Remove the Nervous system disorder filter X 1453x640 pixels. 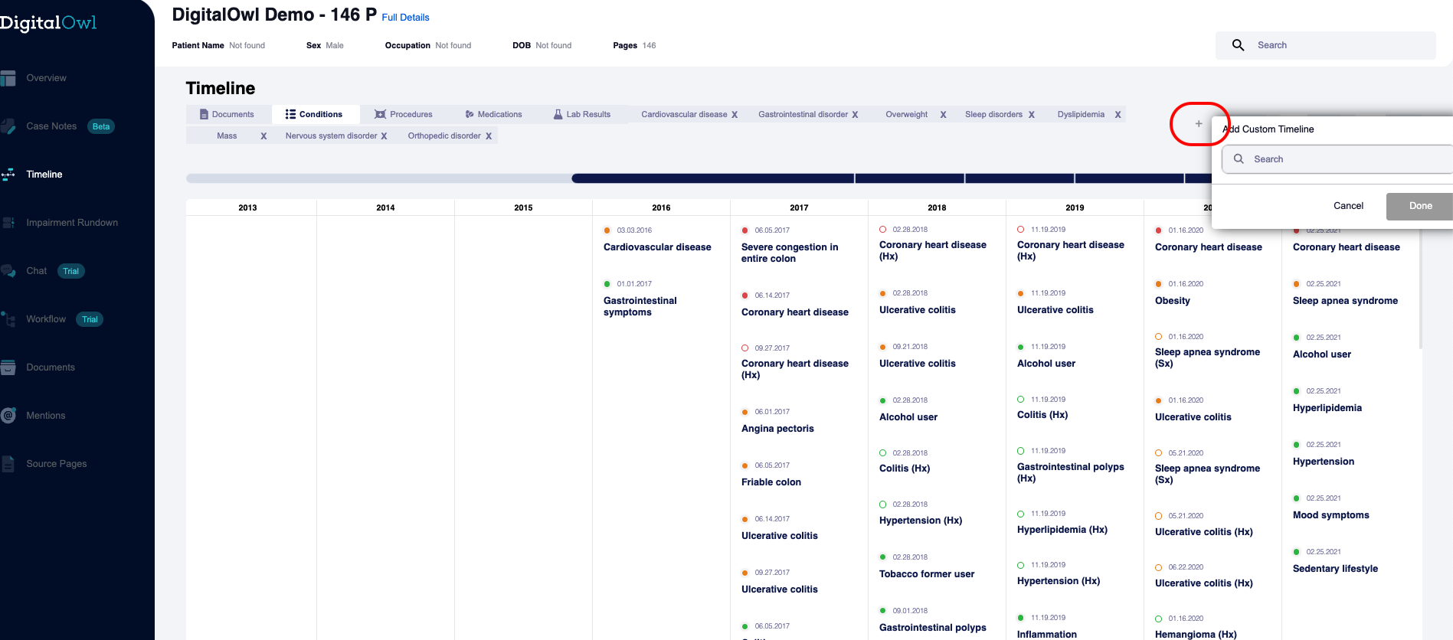(384, 136)
